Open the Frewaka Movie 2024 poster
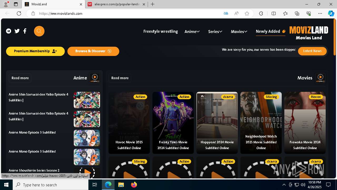Image resolution: width=337 pixels, height=190 pixels. [x=305, y=123]
